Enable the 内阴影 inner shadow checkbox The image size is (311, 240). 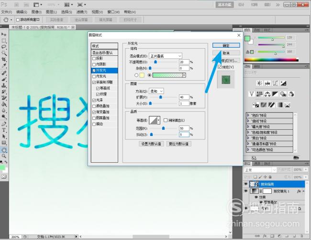click(94, 64)
